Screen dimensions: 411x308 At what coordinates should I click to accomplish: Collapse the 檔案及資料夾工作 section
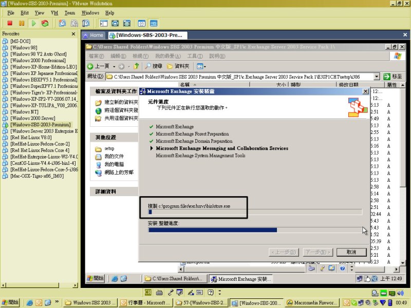click(114, 91)
